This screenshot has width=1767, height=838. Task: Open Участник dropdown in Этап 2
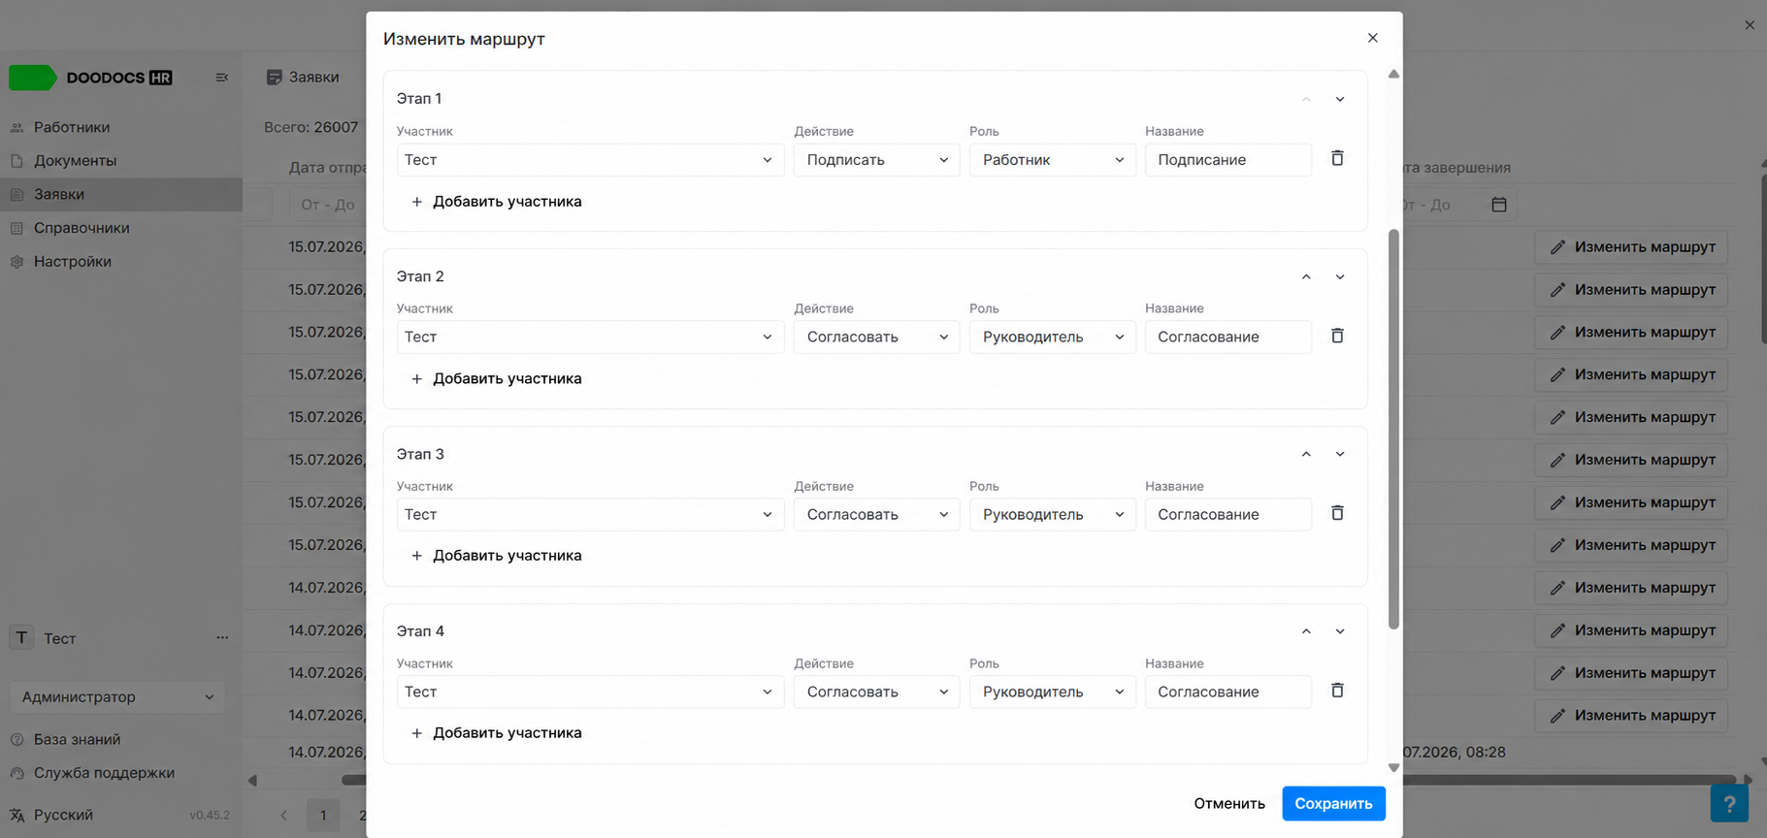click(x=590, y=337)
